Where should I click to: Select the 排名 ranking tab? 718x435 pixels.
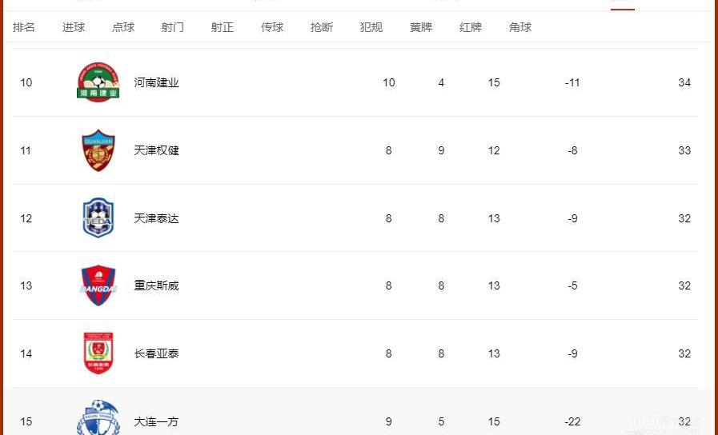(x=24, y=27)
